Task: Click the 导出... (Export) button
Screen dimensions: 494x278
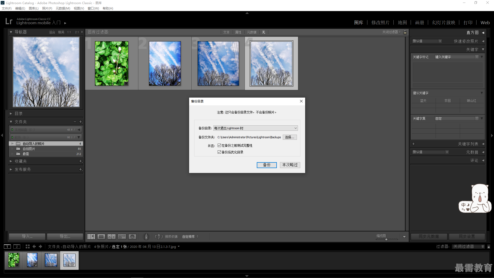Action: 65,236
